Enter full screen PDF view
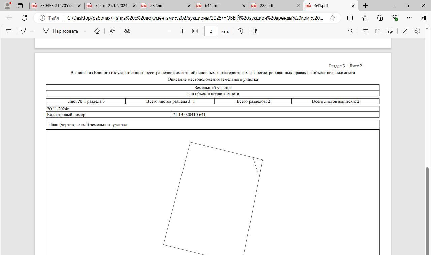 pos(405,31)
